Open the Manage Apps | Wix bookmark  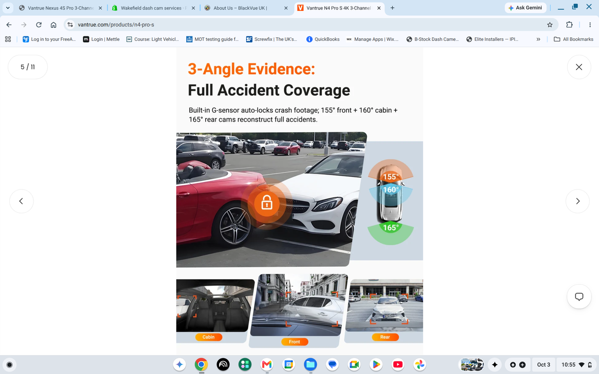(372, 39)
